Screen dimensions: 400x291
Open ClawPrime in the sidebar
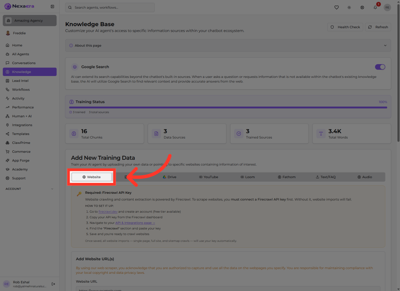[x=30, y=143]
